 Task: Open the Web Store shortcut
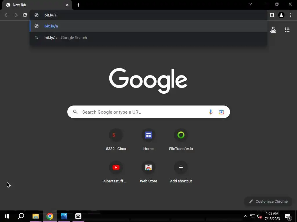coord(148,172)
